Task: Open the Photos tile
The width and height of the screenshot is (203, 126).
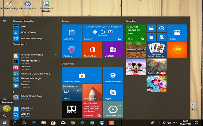Action: click(x=177, y=33)
